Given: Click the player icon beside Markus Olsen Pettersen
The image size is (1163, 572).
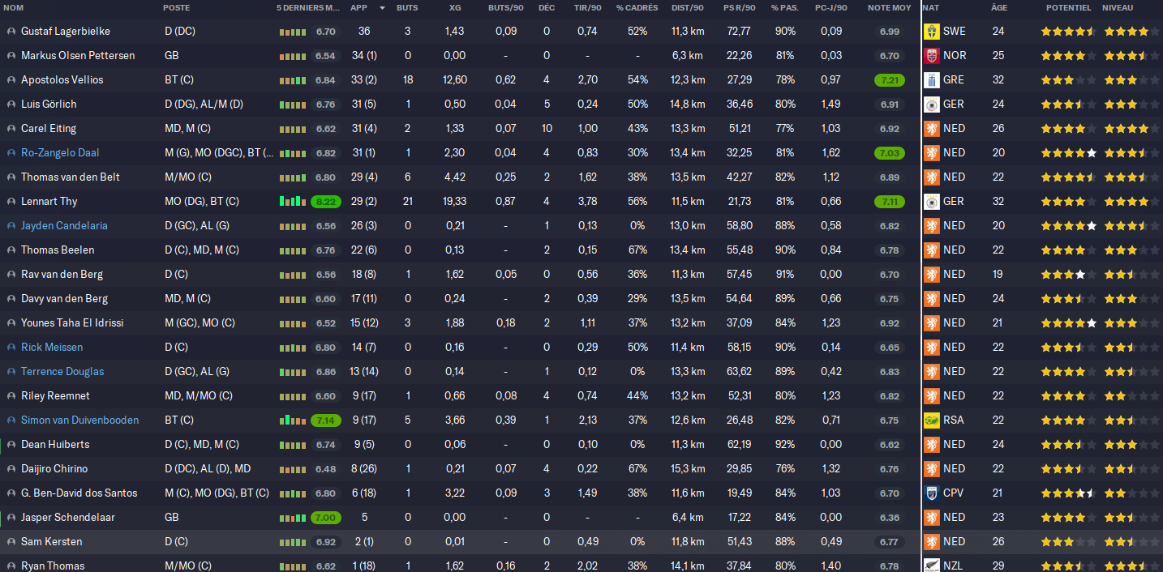Looking at the screenshot, I should click(11, 56).
